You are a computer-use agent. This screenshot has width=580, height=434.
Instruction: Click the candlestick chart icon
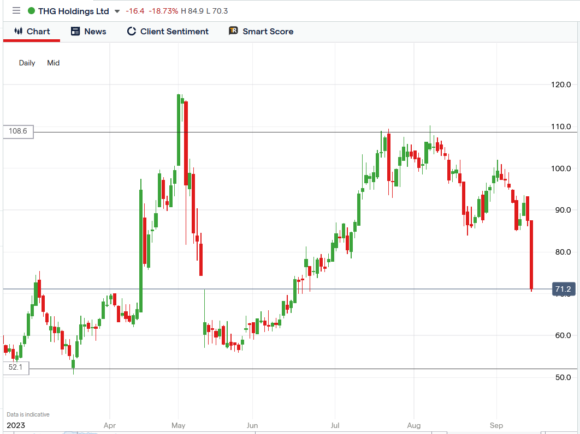[x=19, y=31]
